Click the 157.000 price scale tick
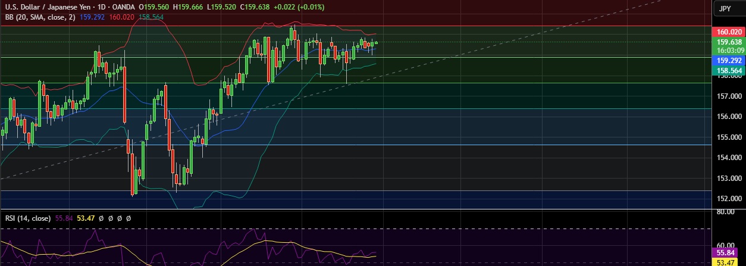Image resolution: width=746 pixels, height=266 pixels. click(x=729, y=96)
